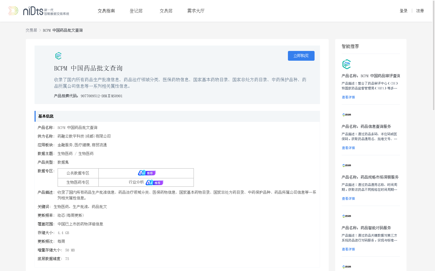Viewport: 435px width, 271px height.
Task: Click the niDts site logo
Action: (x=46, y=11)
